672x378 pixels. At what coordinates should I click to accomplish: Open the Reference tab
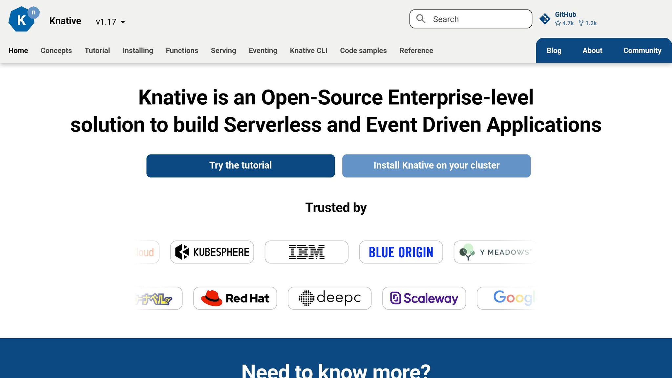click(x=416, y=51)
